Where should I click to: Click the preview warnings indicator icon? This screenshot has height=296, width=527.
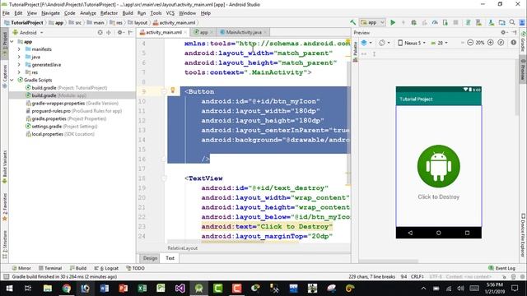tap(514, 43)
